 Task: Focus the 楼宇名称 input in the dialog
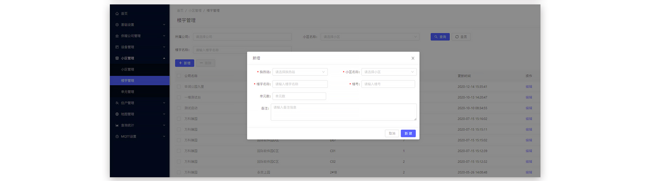point(300,84)
